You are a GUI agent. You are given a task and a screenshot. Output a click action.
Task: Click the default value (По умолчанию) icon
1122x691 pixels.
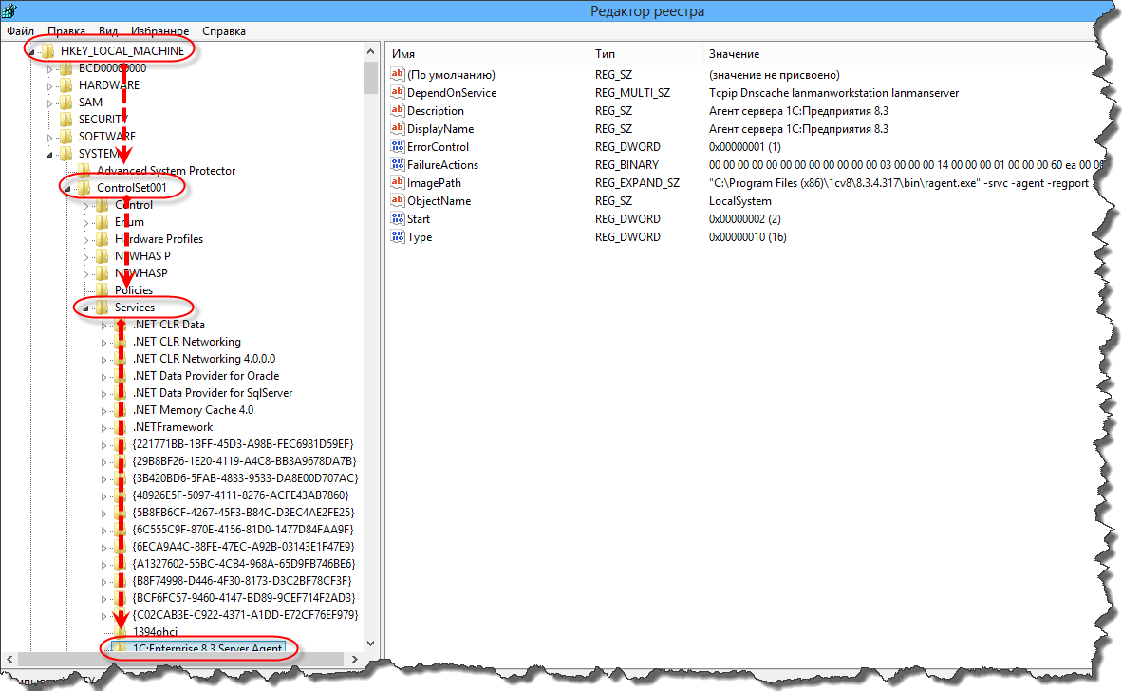[398, 74]
